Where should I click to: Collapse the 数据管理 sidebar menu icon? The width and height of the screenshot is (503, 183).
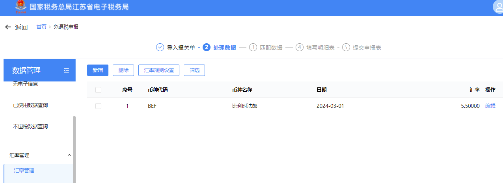pyautogui.click(x=66, y=70)
